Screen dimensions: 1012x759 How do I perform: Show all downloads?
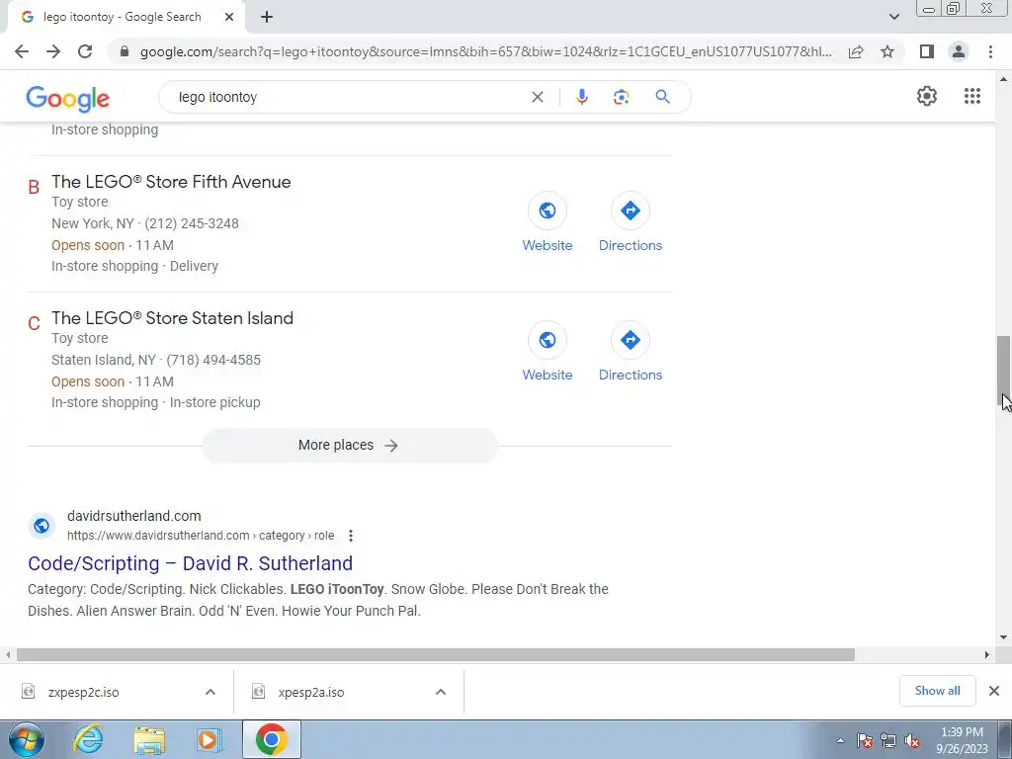click(x=937, y=691)
